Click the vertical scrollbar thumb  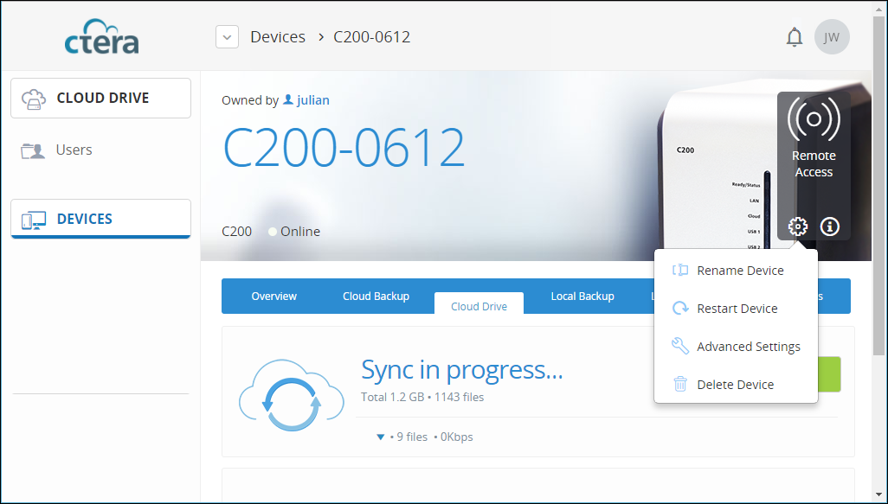[878, 187]
